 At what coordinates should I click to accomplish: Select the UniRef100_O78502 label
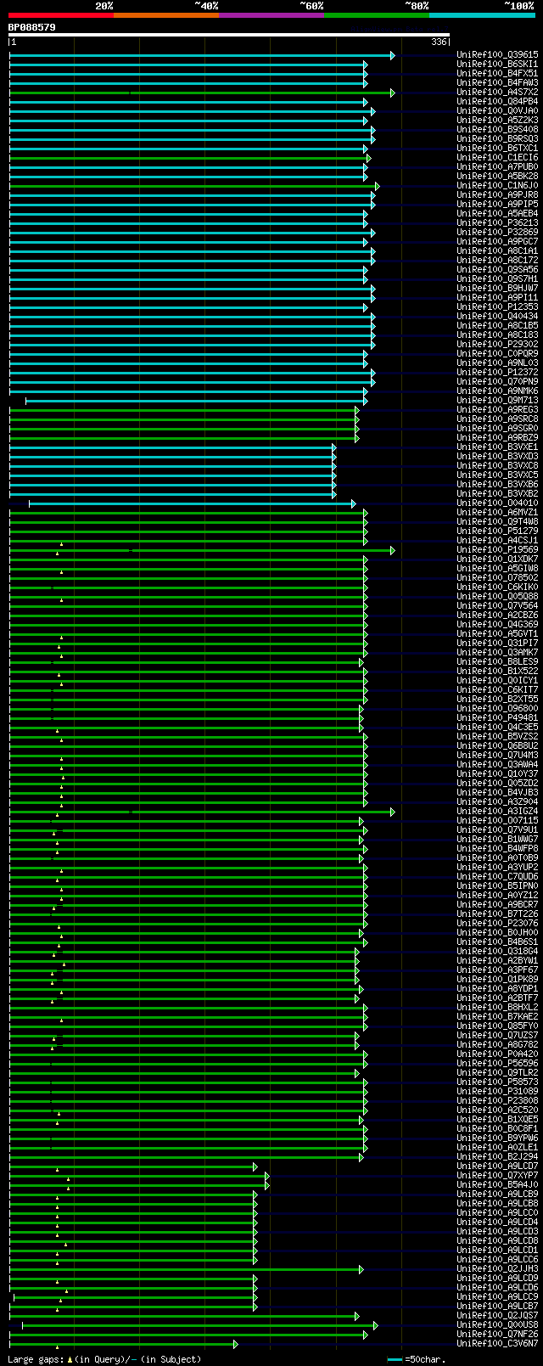click(497, 577)
